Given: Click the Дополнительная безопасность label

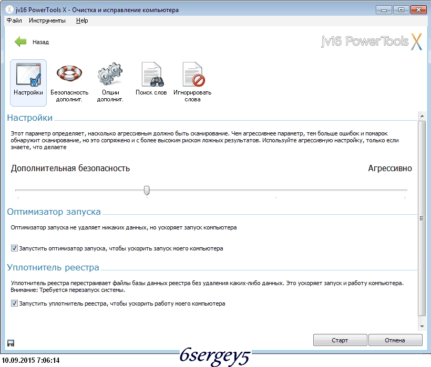Looking at the screenshot, I should (x=70, y=168).
